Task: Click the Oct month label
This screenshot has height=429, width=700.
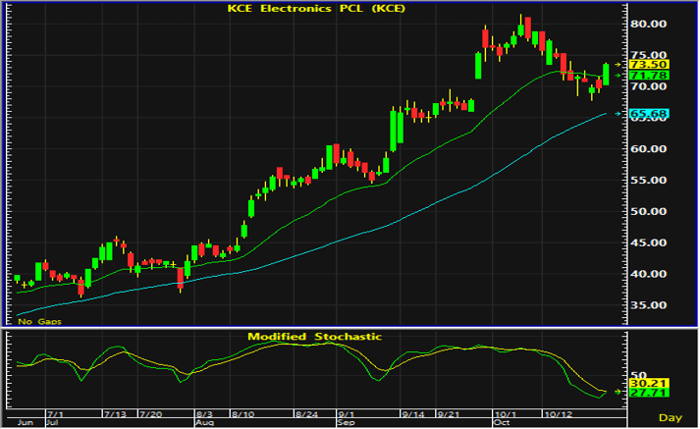Action: (502, 422)
